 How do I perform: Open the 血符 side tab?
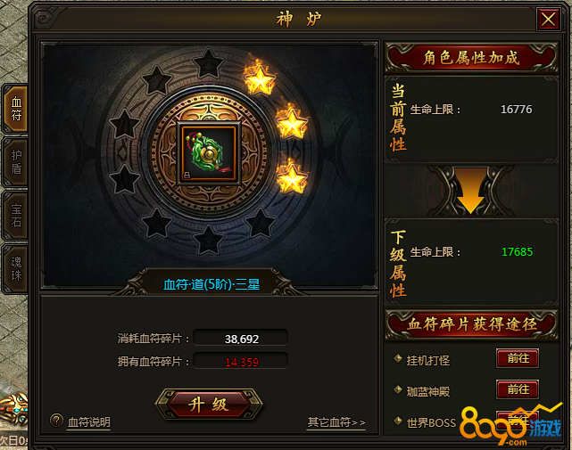point(16,109)
